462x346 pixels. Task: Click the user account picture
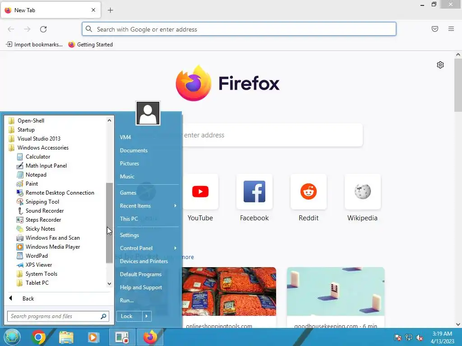[148, 113]
